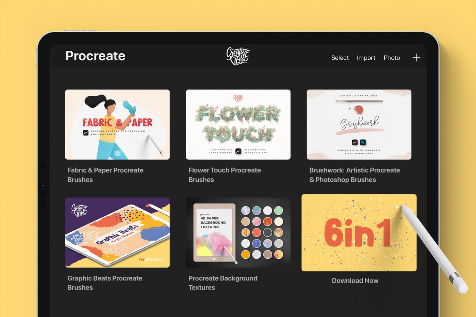476x317 pixels.
Task: Open the Photo option in toolbar
Action: 392,58
